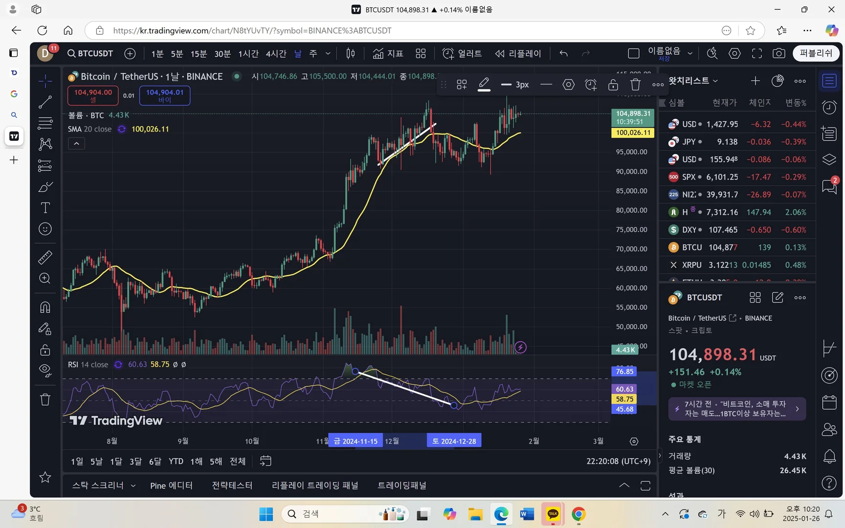Enter fullscreen chart mode
Viewport: 845px width, 528px height.
tap(757, 54)
